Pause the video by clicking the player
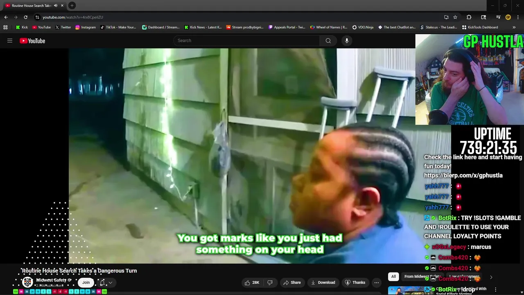 click(242, 156)
